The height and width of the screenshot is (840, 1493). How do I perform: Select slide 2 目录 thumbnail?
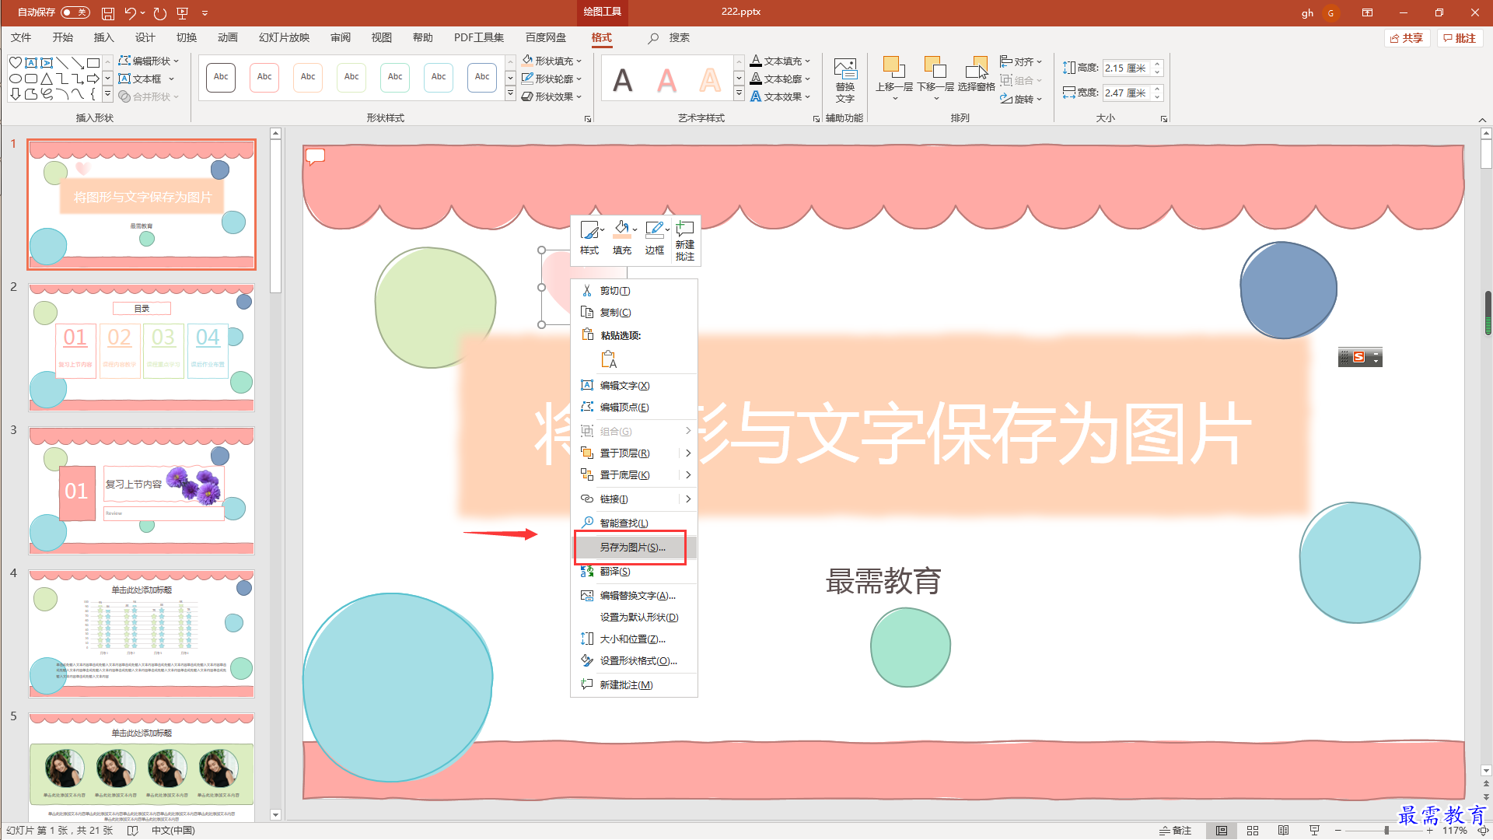click(x=142, y=348)
